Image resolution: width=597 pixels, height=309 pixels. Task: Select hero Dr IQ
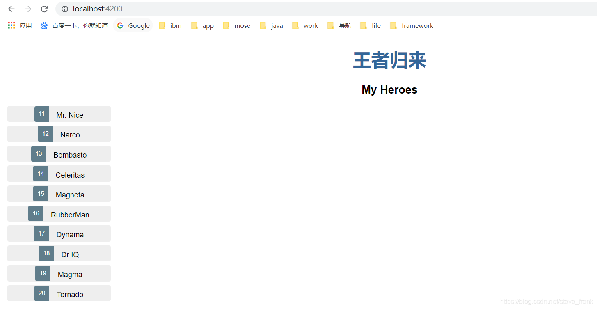pyautogui.click(x=59, y=254)
